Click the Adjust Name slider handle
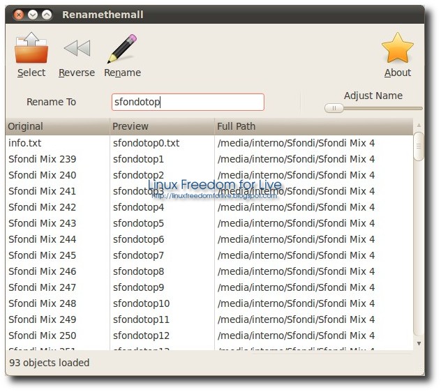441x392 pixels. [334, 108]
